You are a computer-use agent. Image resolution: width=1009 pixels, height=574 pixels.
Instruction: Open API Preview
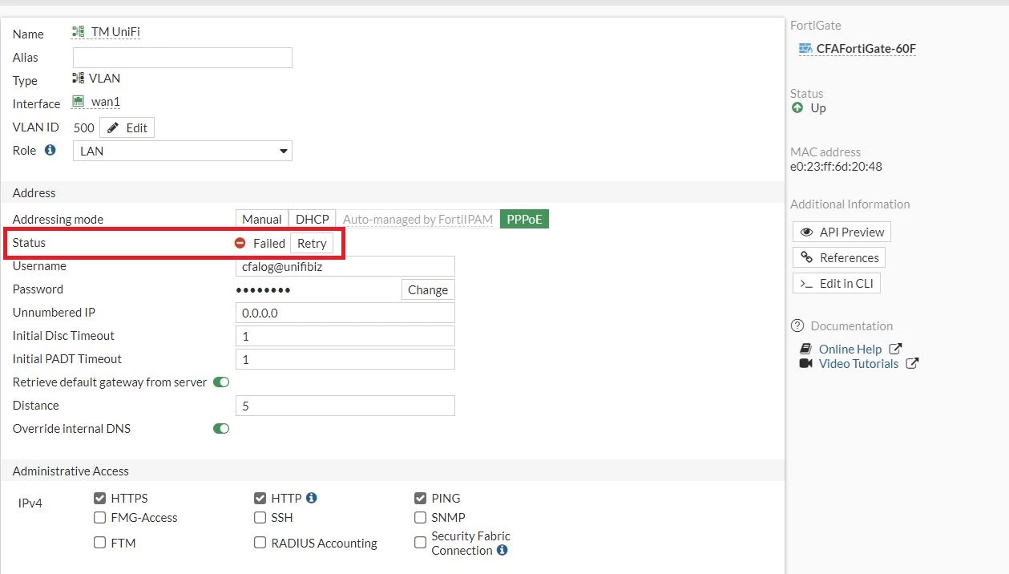coord(842,232)
